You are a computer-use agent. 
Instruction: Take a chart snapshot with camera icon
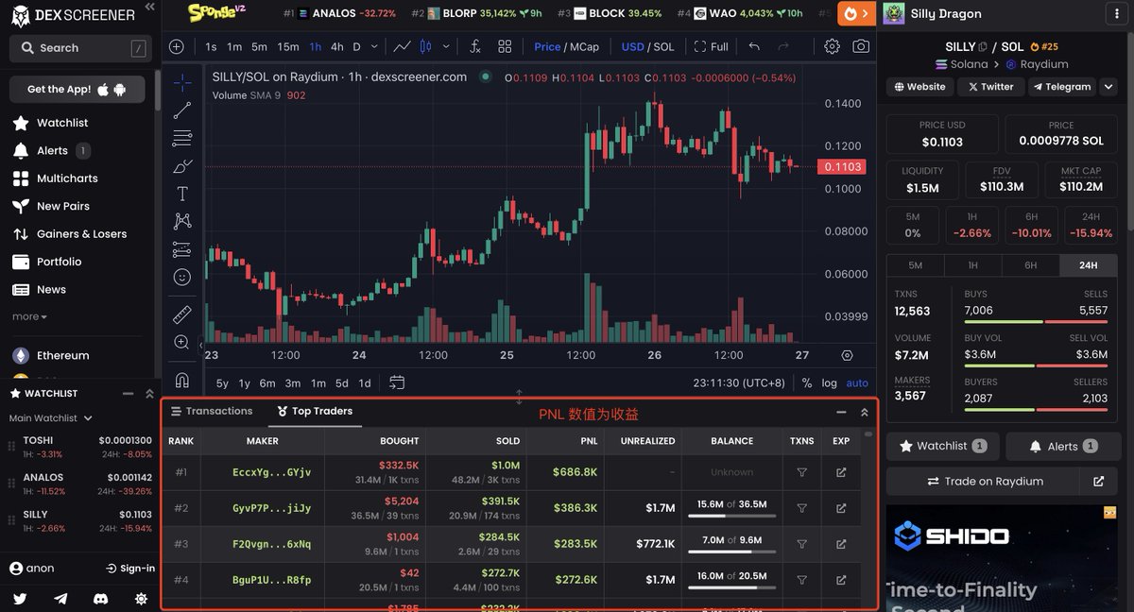861,46
